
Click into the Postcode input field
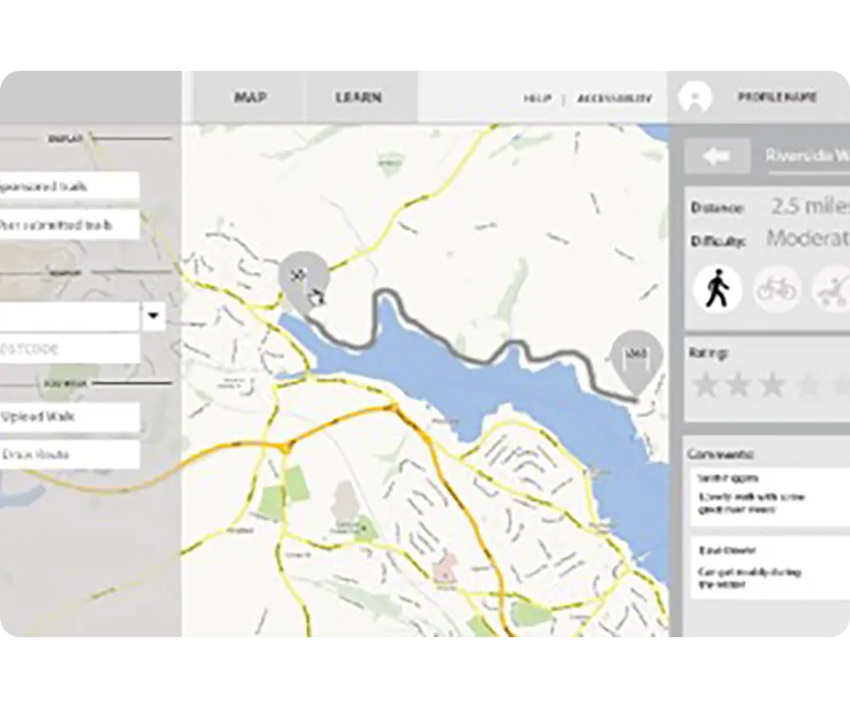tap(68, 349)
